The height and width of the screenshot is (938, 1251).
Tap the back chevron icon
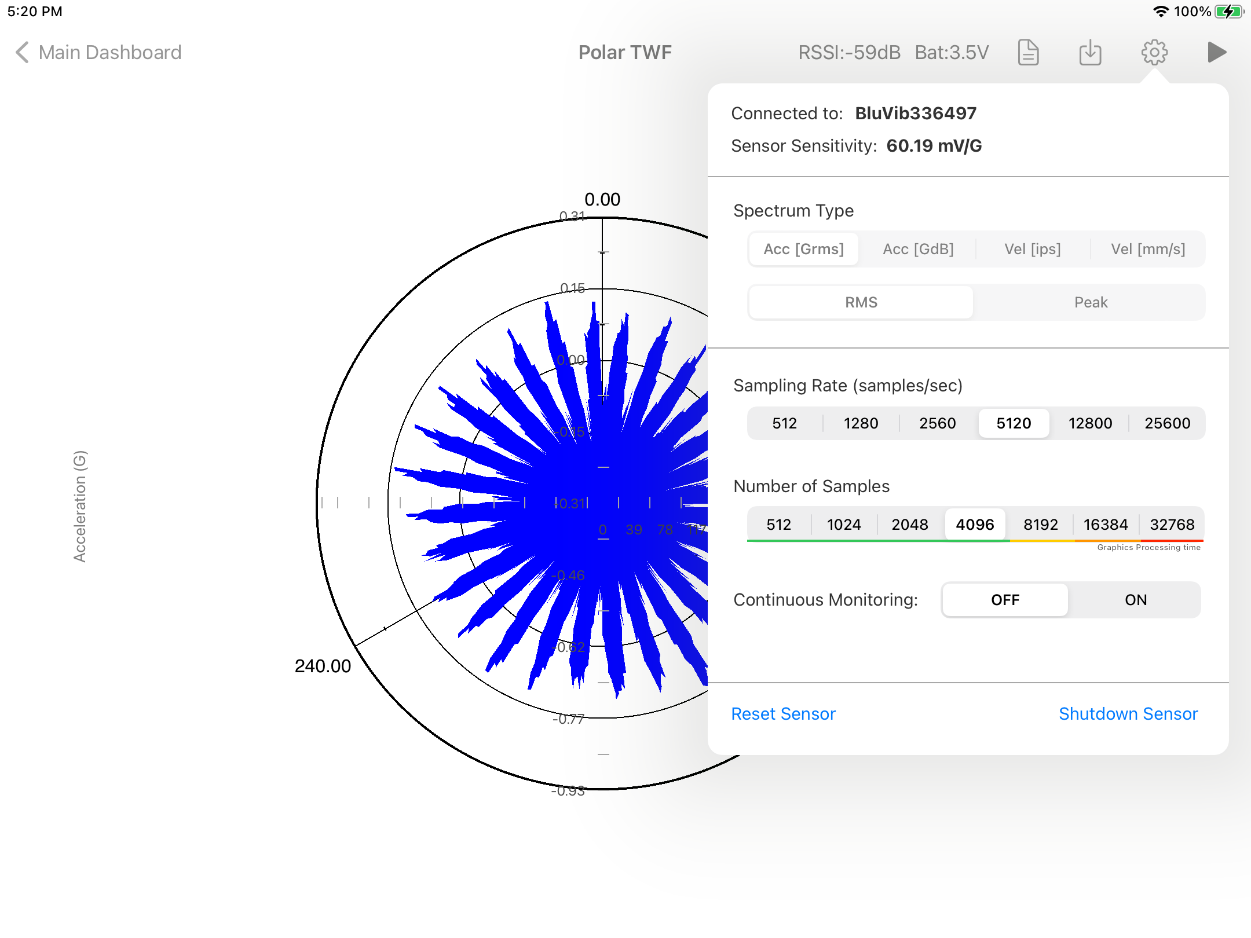[22, 53]
